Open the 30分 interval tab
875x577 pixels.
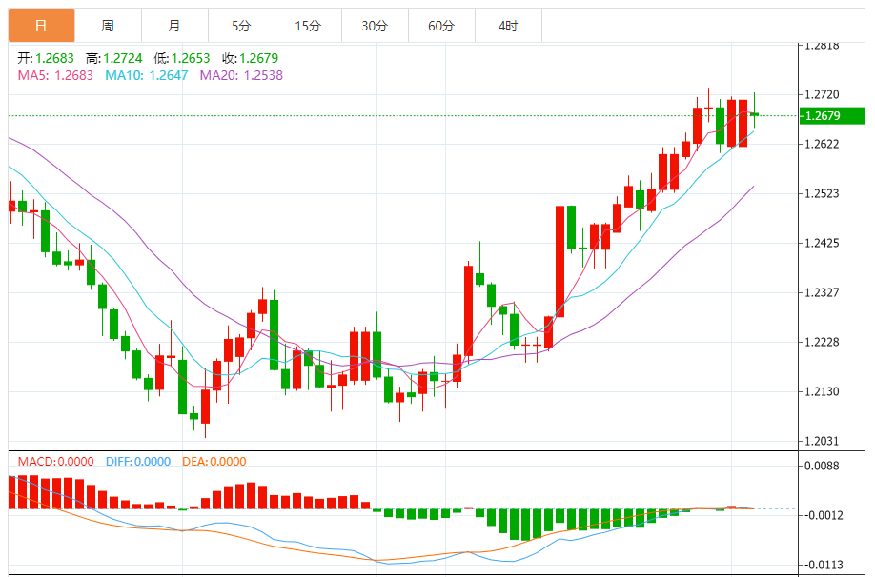(375, 26)
